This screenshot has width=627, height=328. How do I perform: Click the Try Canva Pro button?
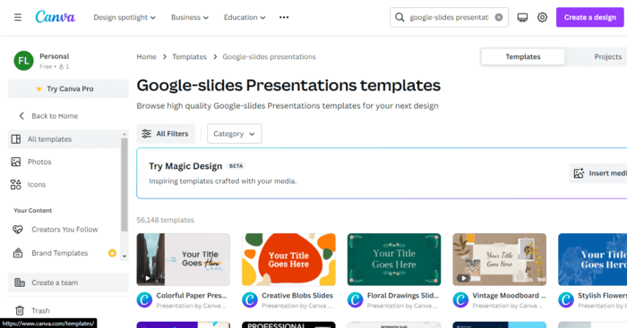point(68,88)
